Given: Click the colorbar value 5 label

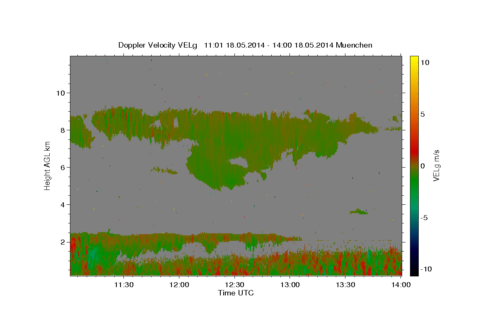Looking at the screenshot, I should pyautogui.click(x=422, y=114).
